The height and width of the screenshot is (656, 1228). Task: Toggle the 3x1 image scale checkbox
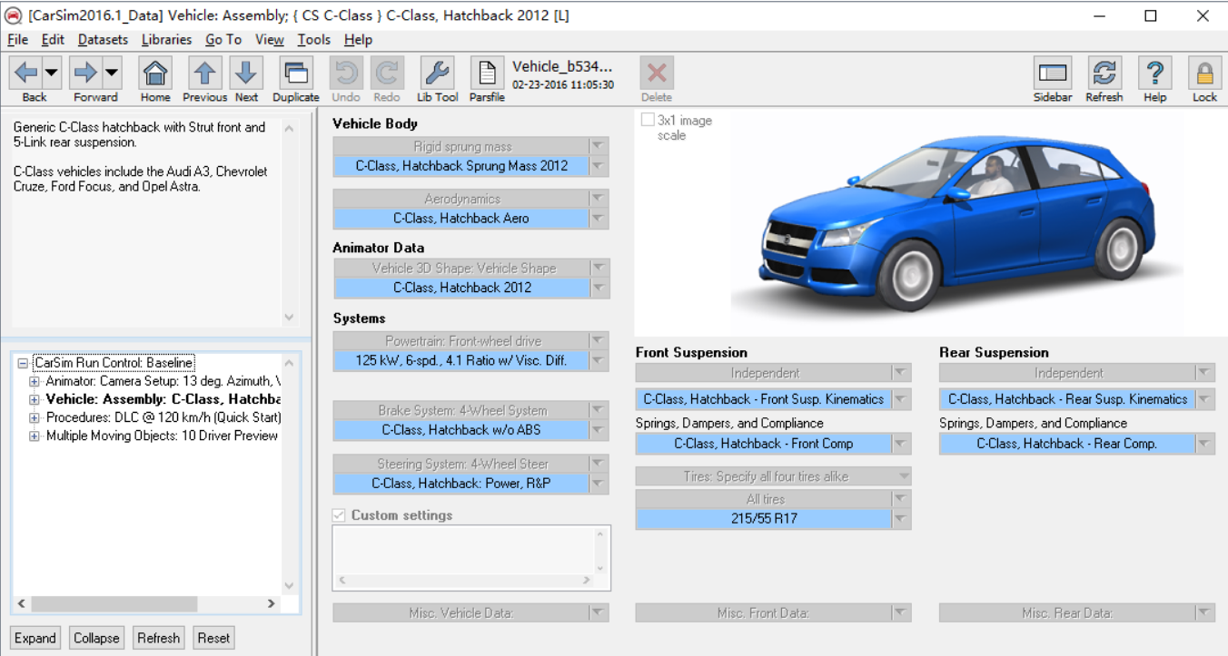pyautogui.click(x=648, y=120)
